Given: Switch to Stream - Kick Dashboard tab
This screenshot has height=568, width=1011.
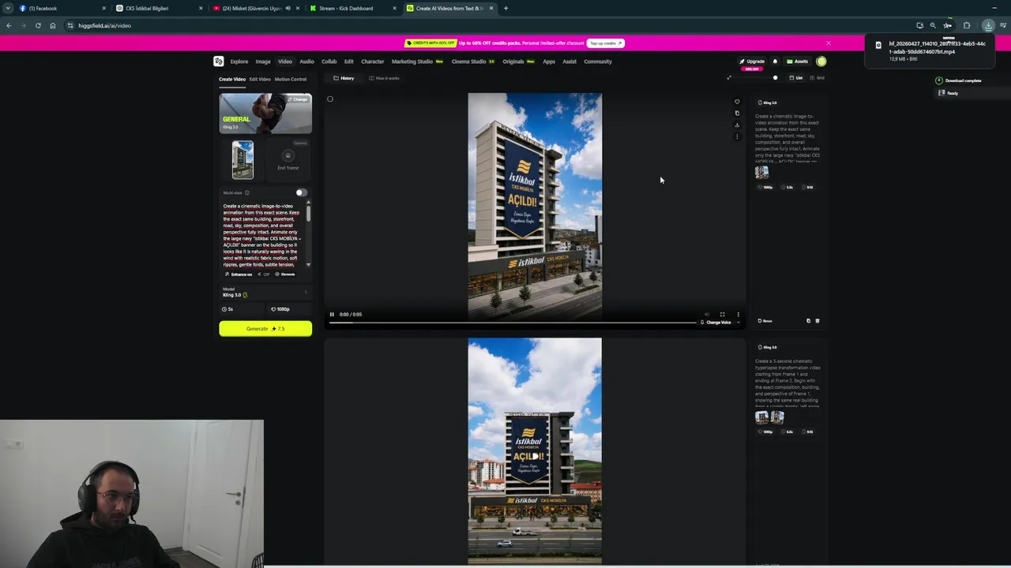Looking at the screenshot, I should tap(352, 8).
